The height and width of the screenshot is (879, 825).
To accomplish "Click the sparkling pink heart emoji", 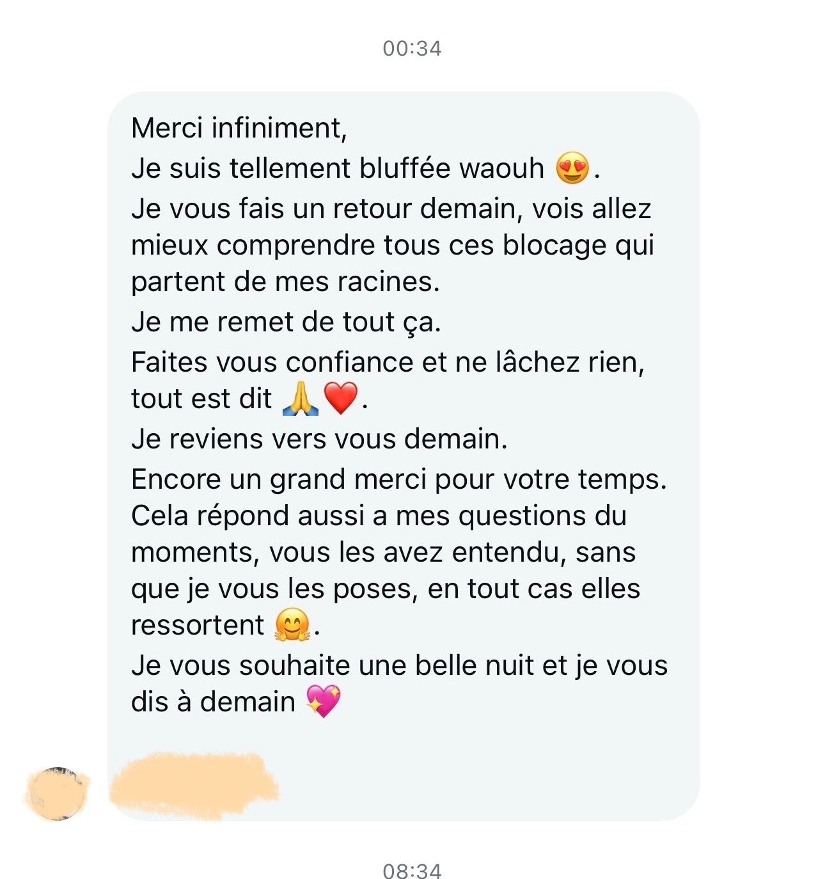I will [324, 701].
